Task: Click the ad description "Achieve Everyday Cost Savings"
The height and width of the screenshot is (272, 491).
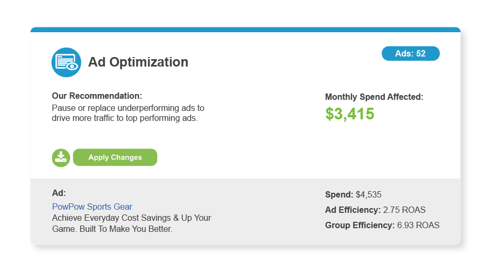Action: click(131, 218)
